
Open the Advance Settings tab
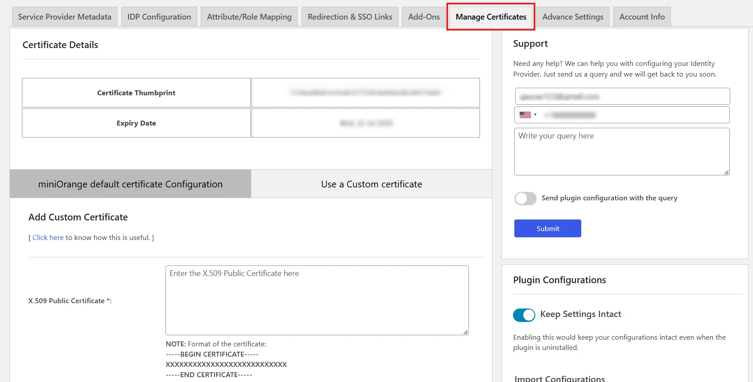(573, 17)
